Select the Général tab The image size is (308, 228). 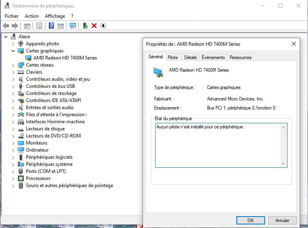[x=156, y=57]
